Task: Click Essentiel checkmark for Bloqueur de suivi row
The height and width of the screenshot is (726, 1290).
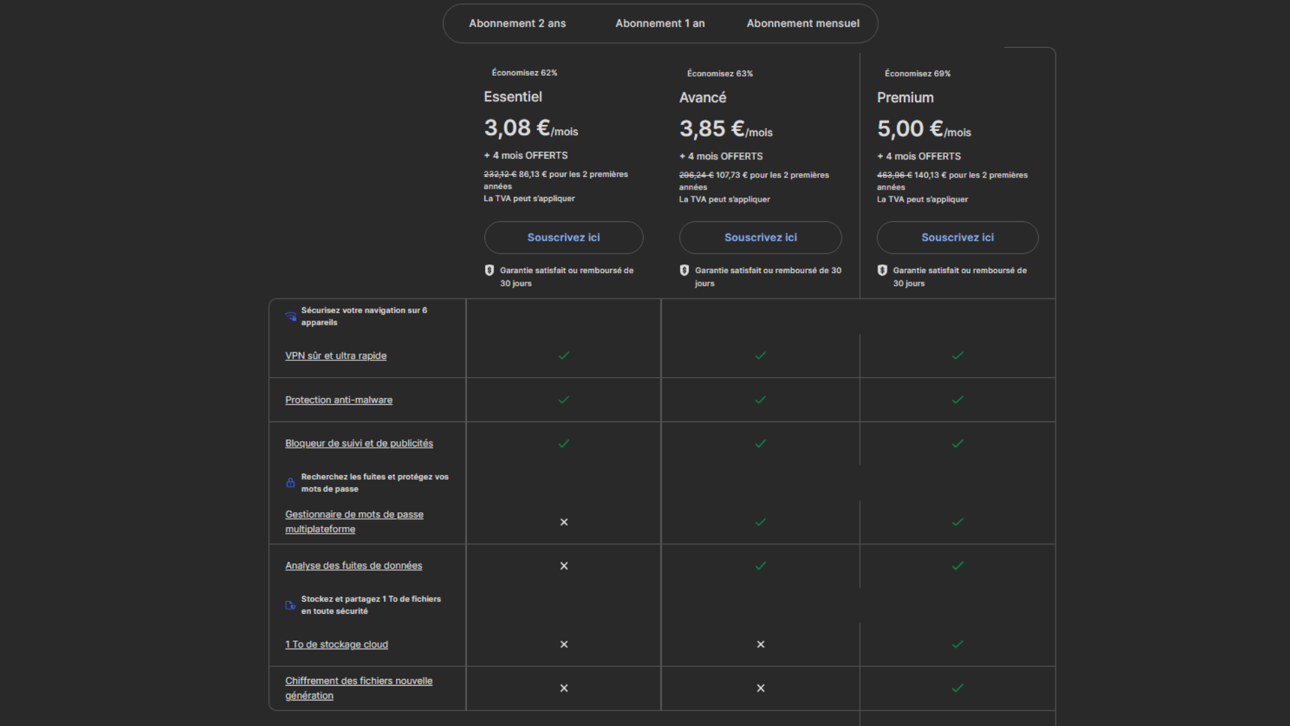Action: 564,444
